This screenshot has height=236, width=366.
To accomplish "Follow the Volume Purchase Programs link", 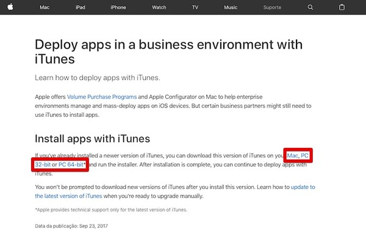I will (102, 97).
